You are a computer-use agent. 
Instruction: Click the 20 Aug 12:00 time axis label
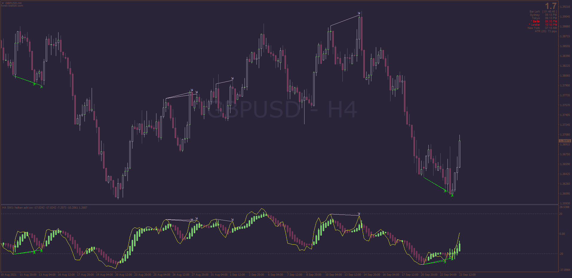pyautogui.click(x=124, y=275)
